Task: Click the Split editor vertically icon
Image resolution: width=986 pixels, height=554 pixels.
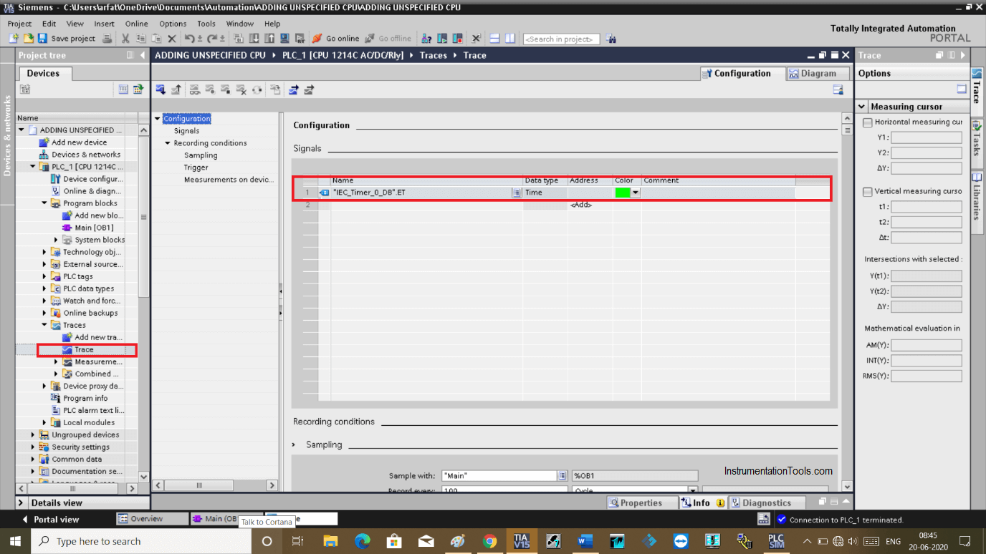Action: [x=509, y=39]
